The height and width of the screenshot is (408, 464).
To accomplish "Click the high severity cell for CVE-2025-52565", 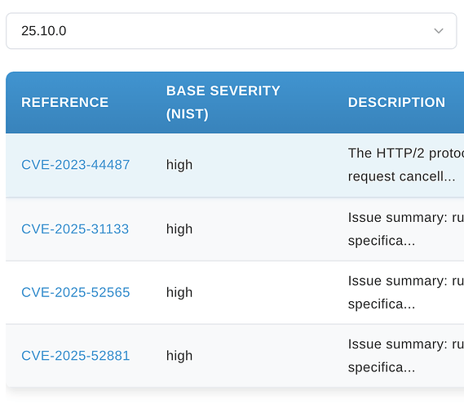I will (x=179, y=292).
